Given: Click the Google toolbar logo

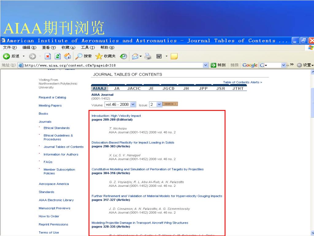Looking at the screenshot, I should [250, 65].
